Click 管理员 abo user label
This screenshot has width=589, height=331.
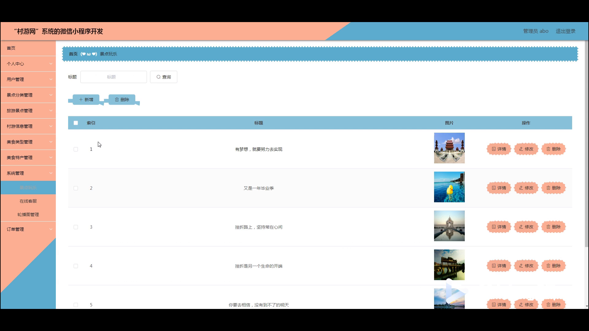(536, 31)
